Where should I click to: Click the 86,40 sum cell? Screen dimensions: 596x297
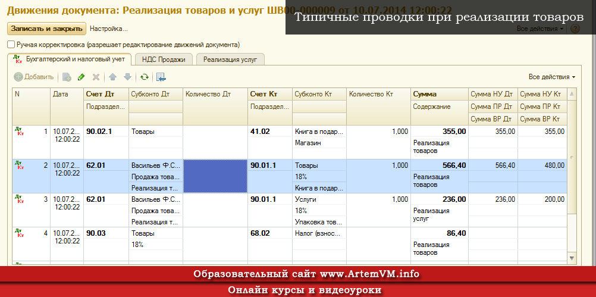pyautogui.click(x=440, y=233)
